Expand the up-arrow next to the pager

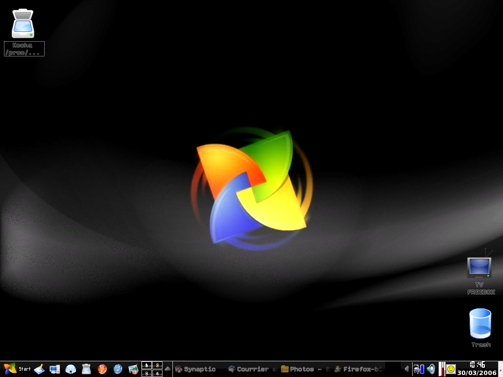click(168, 369)
